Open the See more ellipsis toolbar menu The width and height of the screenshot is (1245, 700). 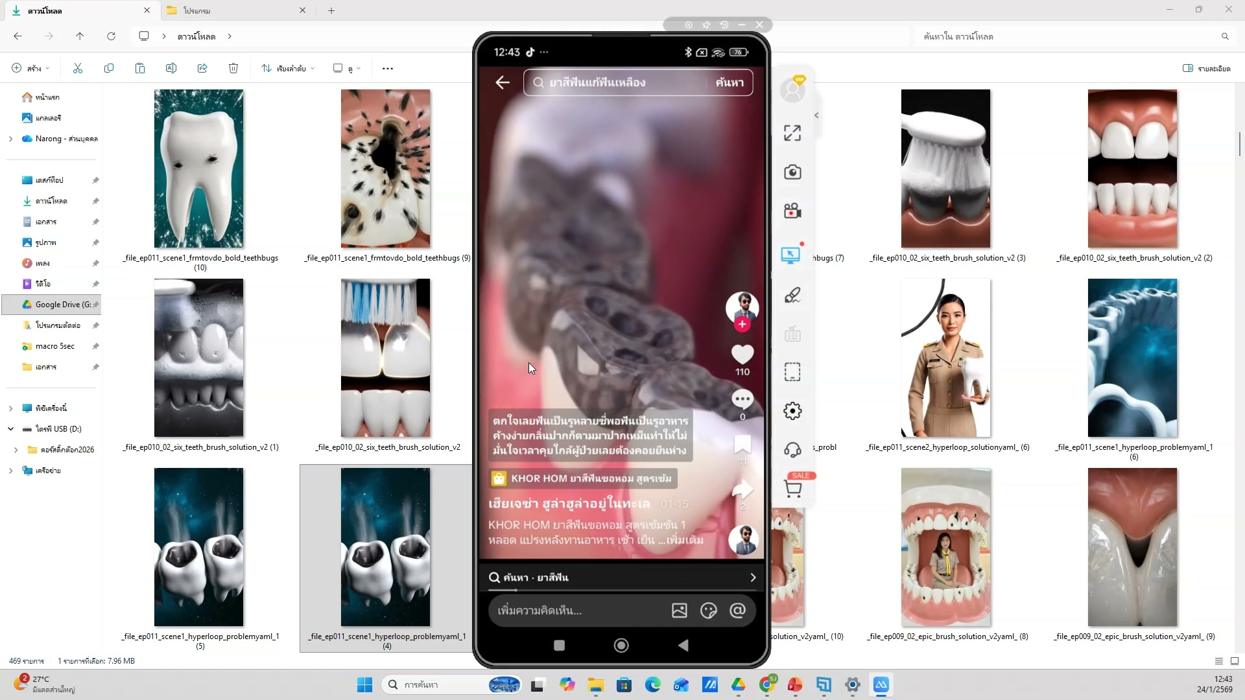pos(387,68)
